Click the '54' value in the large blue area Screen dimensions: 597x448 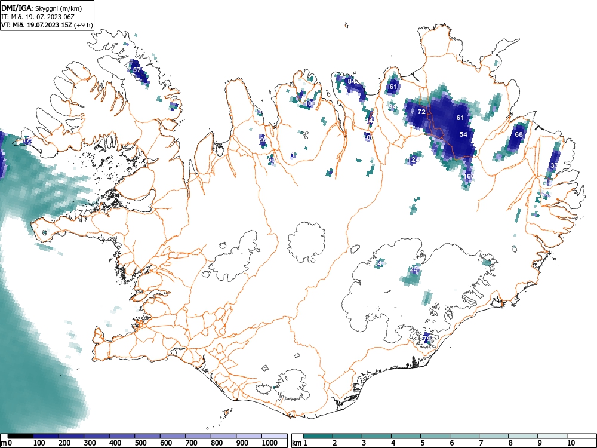click(463, 134)
